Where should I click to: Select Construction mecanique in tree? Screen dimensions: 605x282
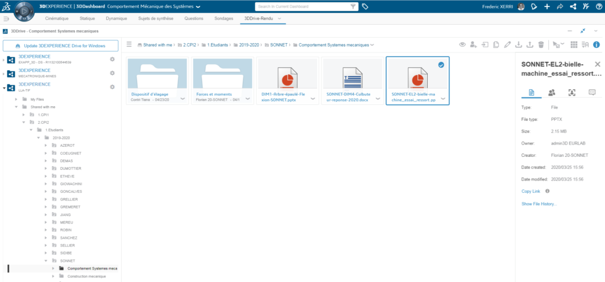86,276
